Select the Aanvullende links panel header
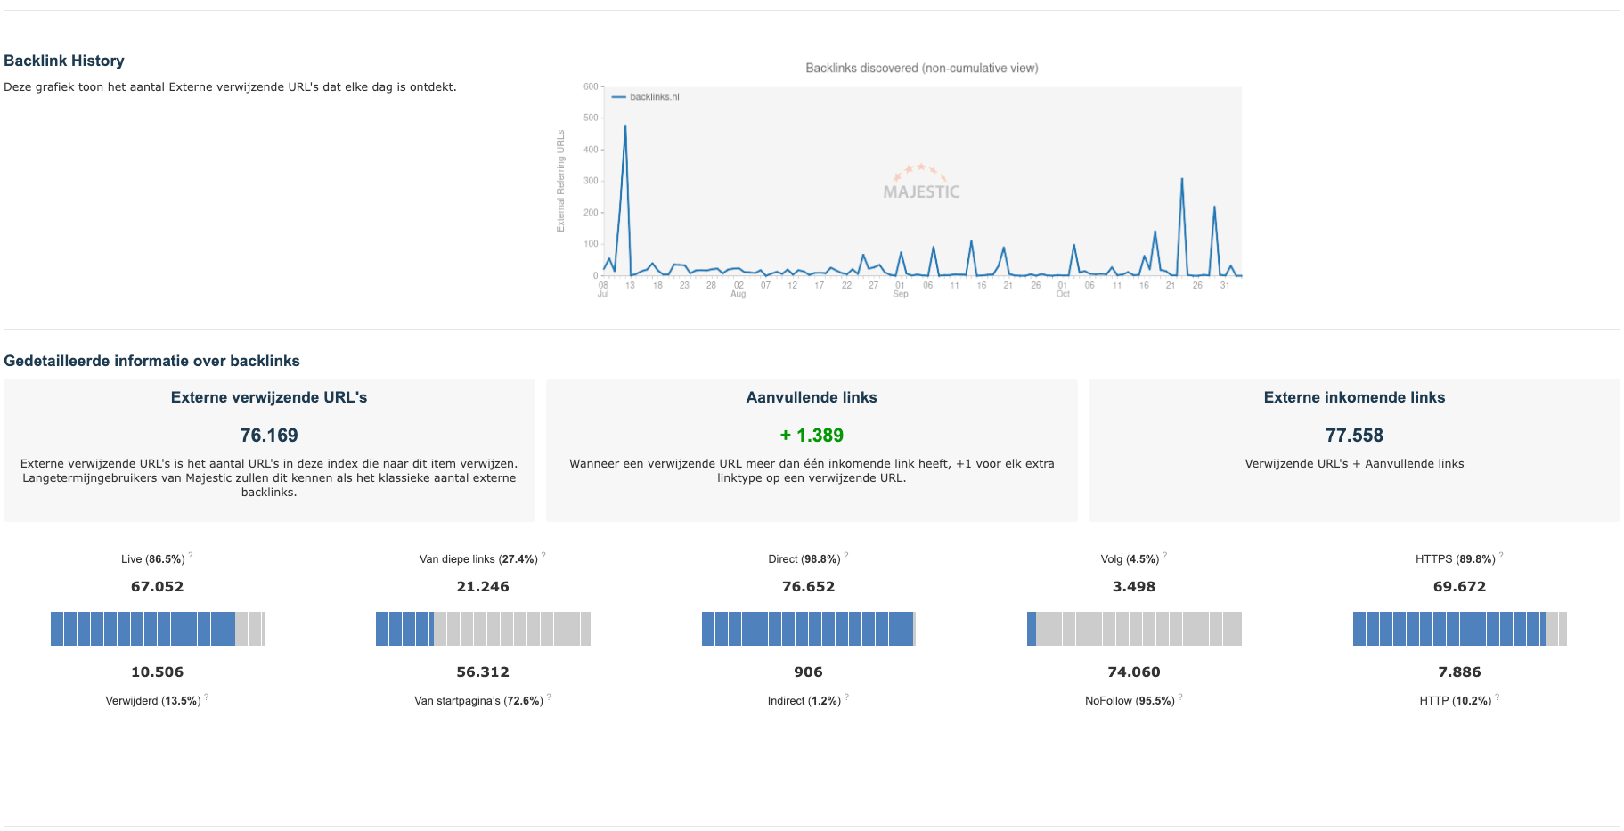The width and height of the screenshot is (1624, 831). click(811, 397)
